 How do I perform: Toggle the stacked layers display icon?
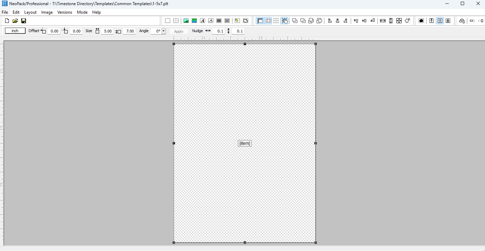click(284, 21)
